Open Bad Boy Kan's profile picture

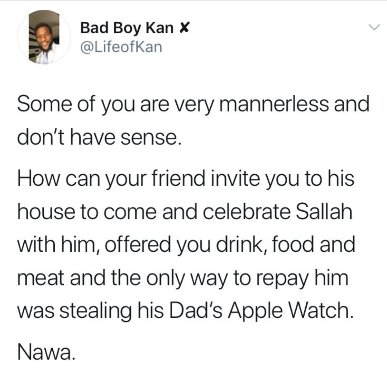pos(44,37)
